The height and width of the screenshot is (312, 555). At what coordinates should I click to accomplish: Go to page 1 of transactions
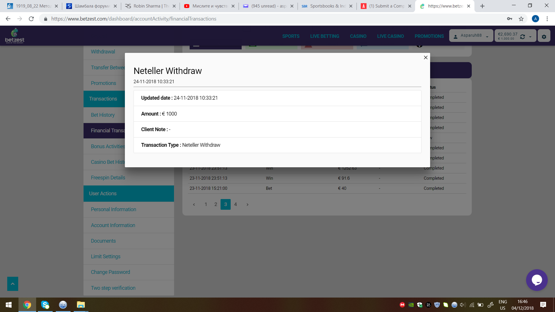206,204
